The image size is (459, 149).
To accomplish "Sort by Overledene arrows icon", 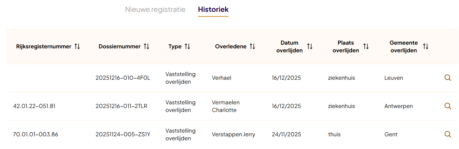I will click(x=253, y=46).
